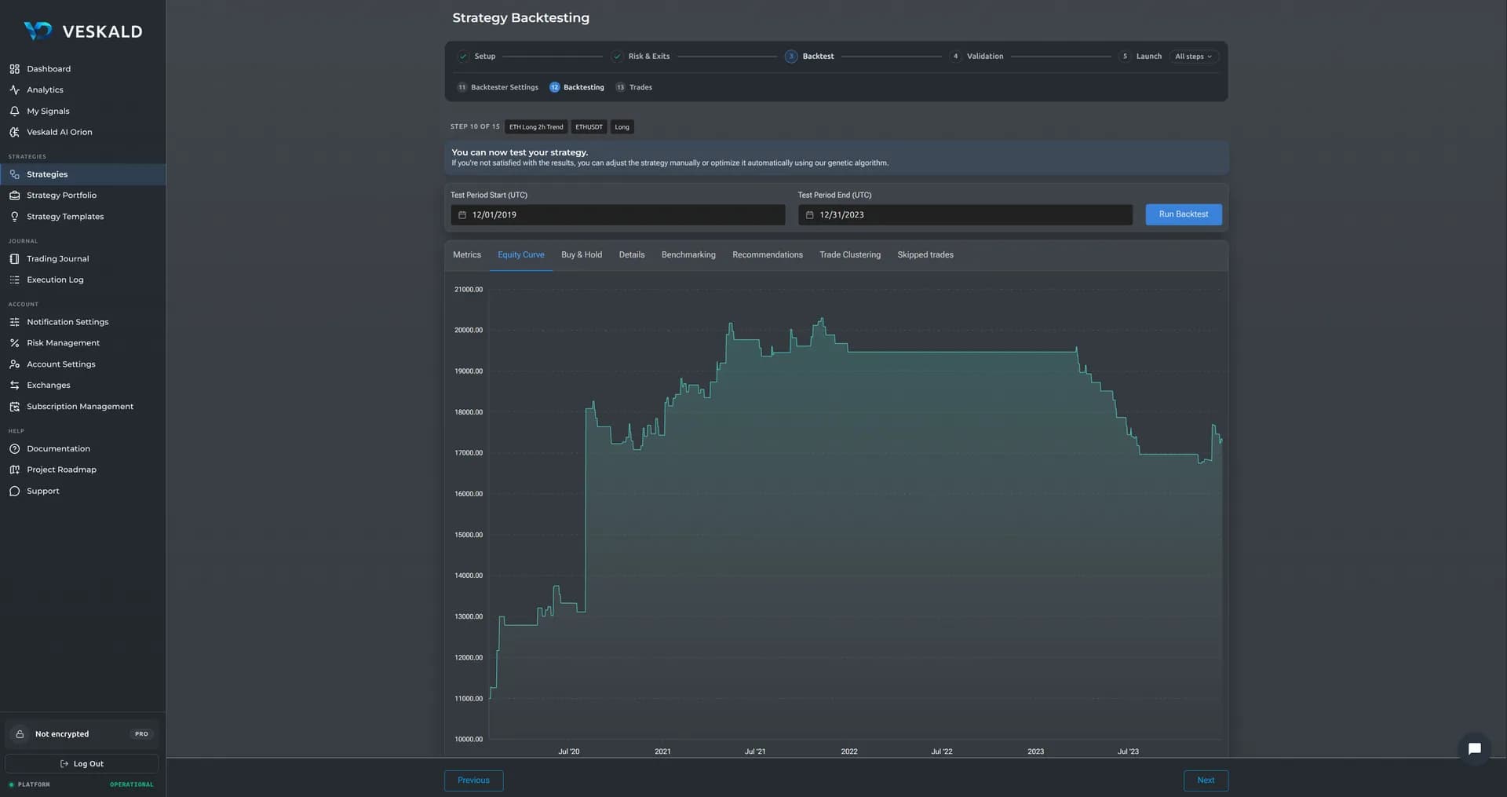Viewport: 1507px width, 797px height.
Task: Click the My Signals bell icon
Action: tap(14, 112)
